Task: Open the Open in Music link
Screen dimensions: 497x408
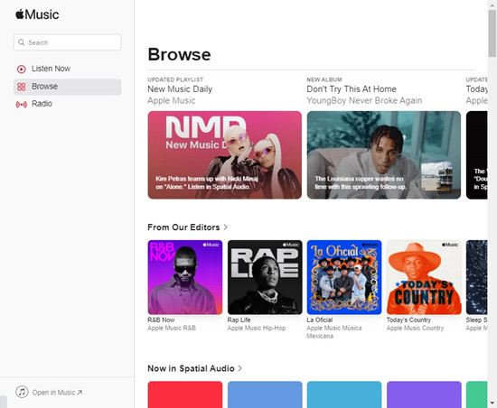Action: [57, 393]
